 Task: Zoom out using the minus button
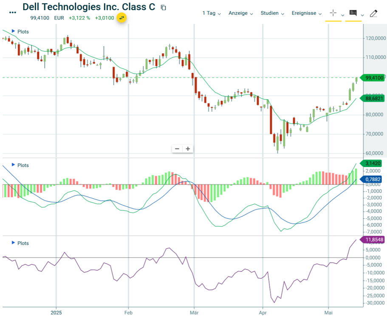177,149
